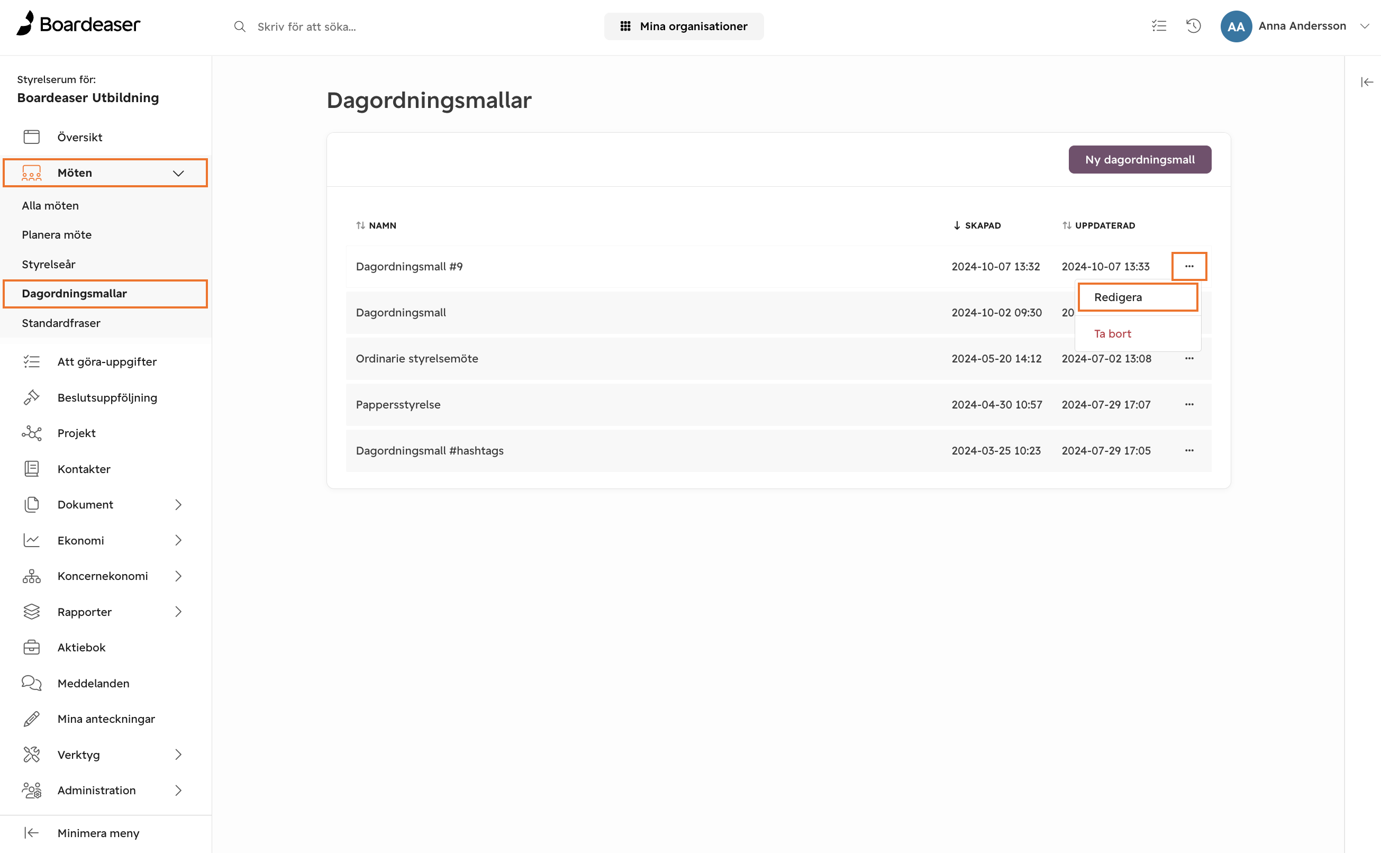Open Beslutsuppföljning gavel icon

pyautogui.click(x=32, y=397)
